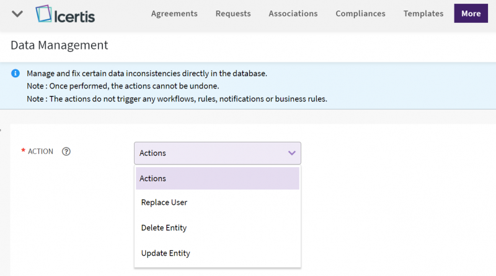Viewport: 496px width, 276px height.
Task: Expand the chevron left of Icertis logo
Action: [17, 14]
